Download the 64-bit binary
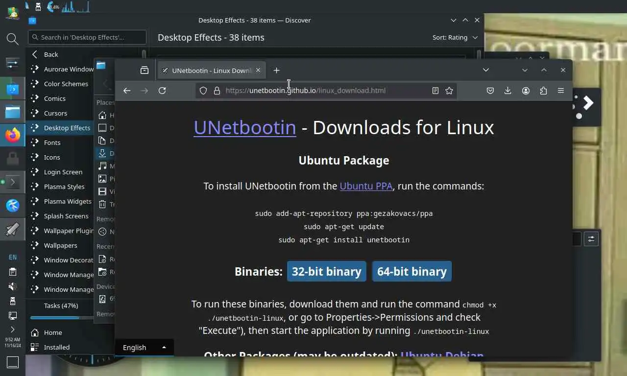627x376 pixels. coord(412,271)
